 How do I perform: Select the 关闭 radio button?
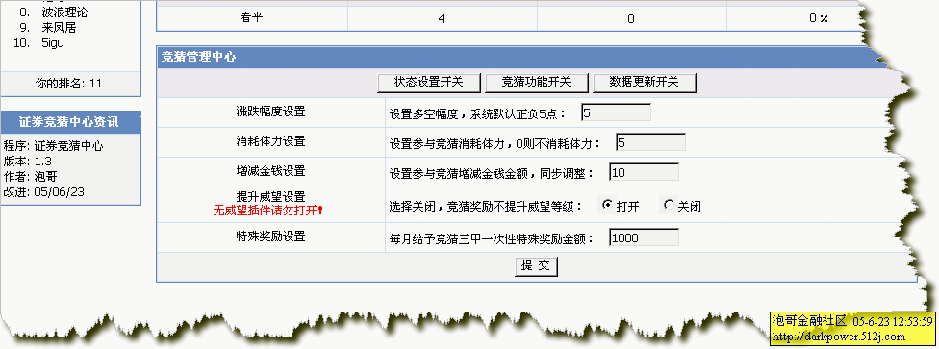pos(669,205)
